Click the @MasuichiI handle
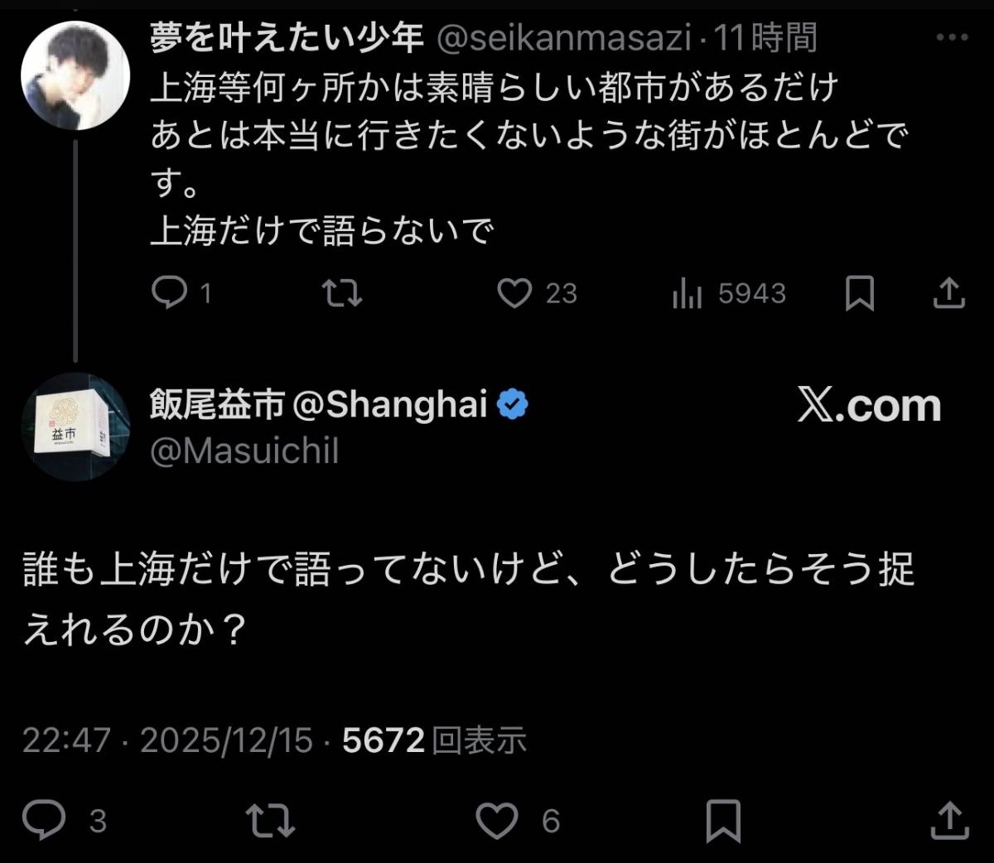 [244, 451]
